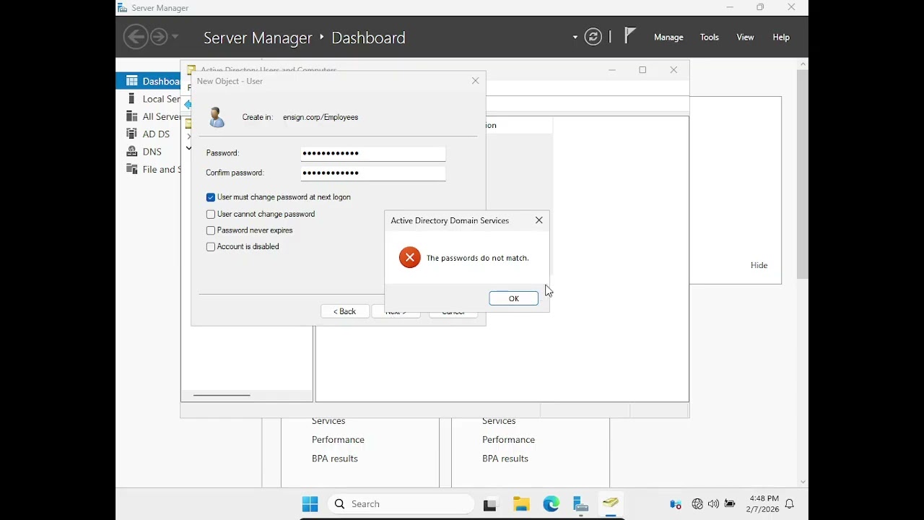Viewport: 924px width, 520px height.
Task: Click the right tile's BPA results link
Action: click(x=505, y=459)
